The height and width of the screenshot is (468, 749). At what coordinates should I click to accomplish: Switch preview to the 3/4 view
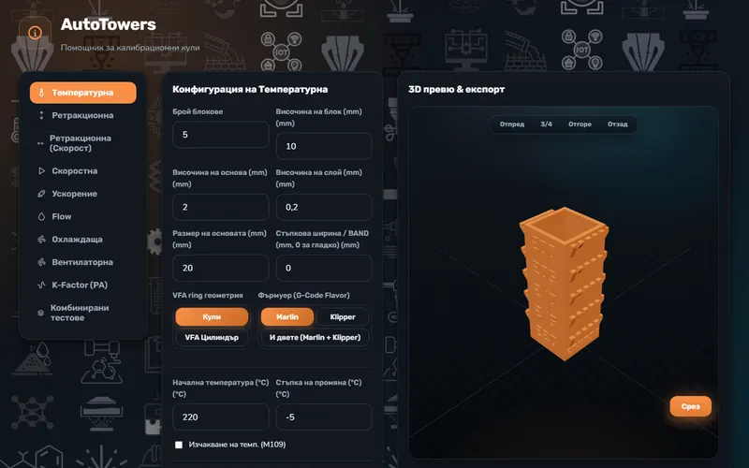point(546,124)
